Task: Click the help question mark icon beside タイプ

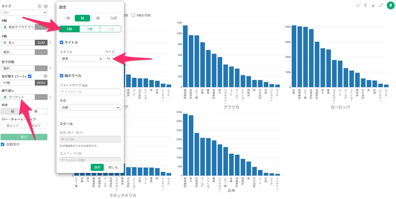Action: 39,6
